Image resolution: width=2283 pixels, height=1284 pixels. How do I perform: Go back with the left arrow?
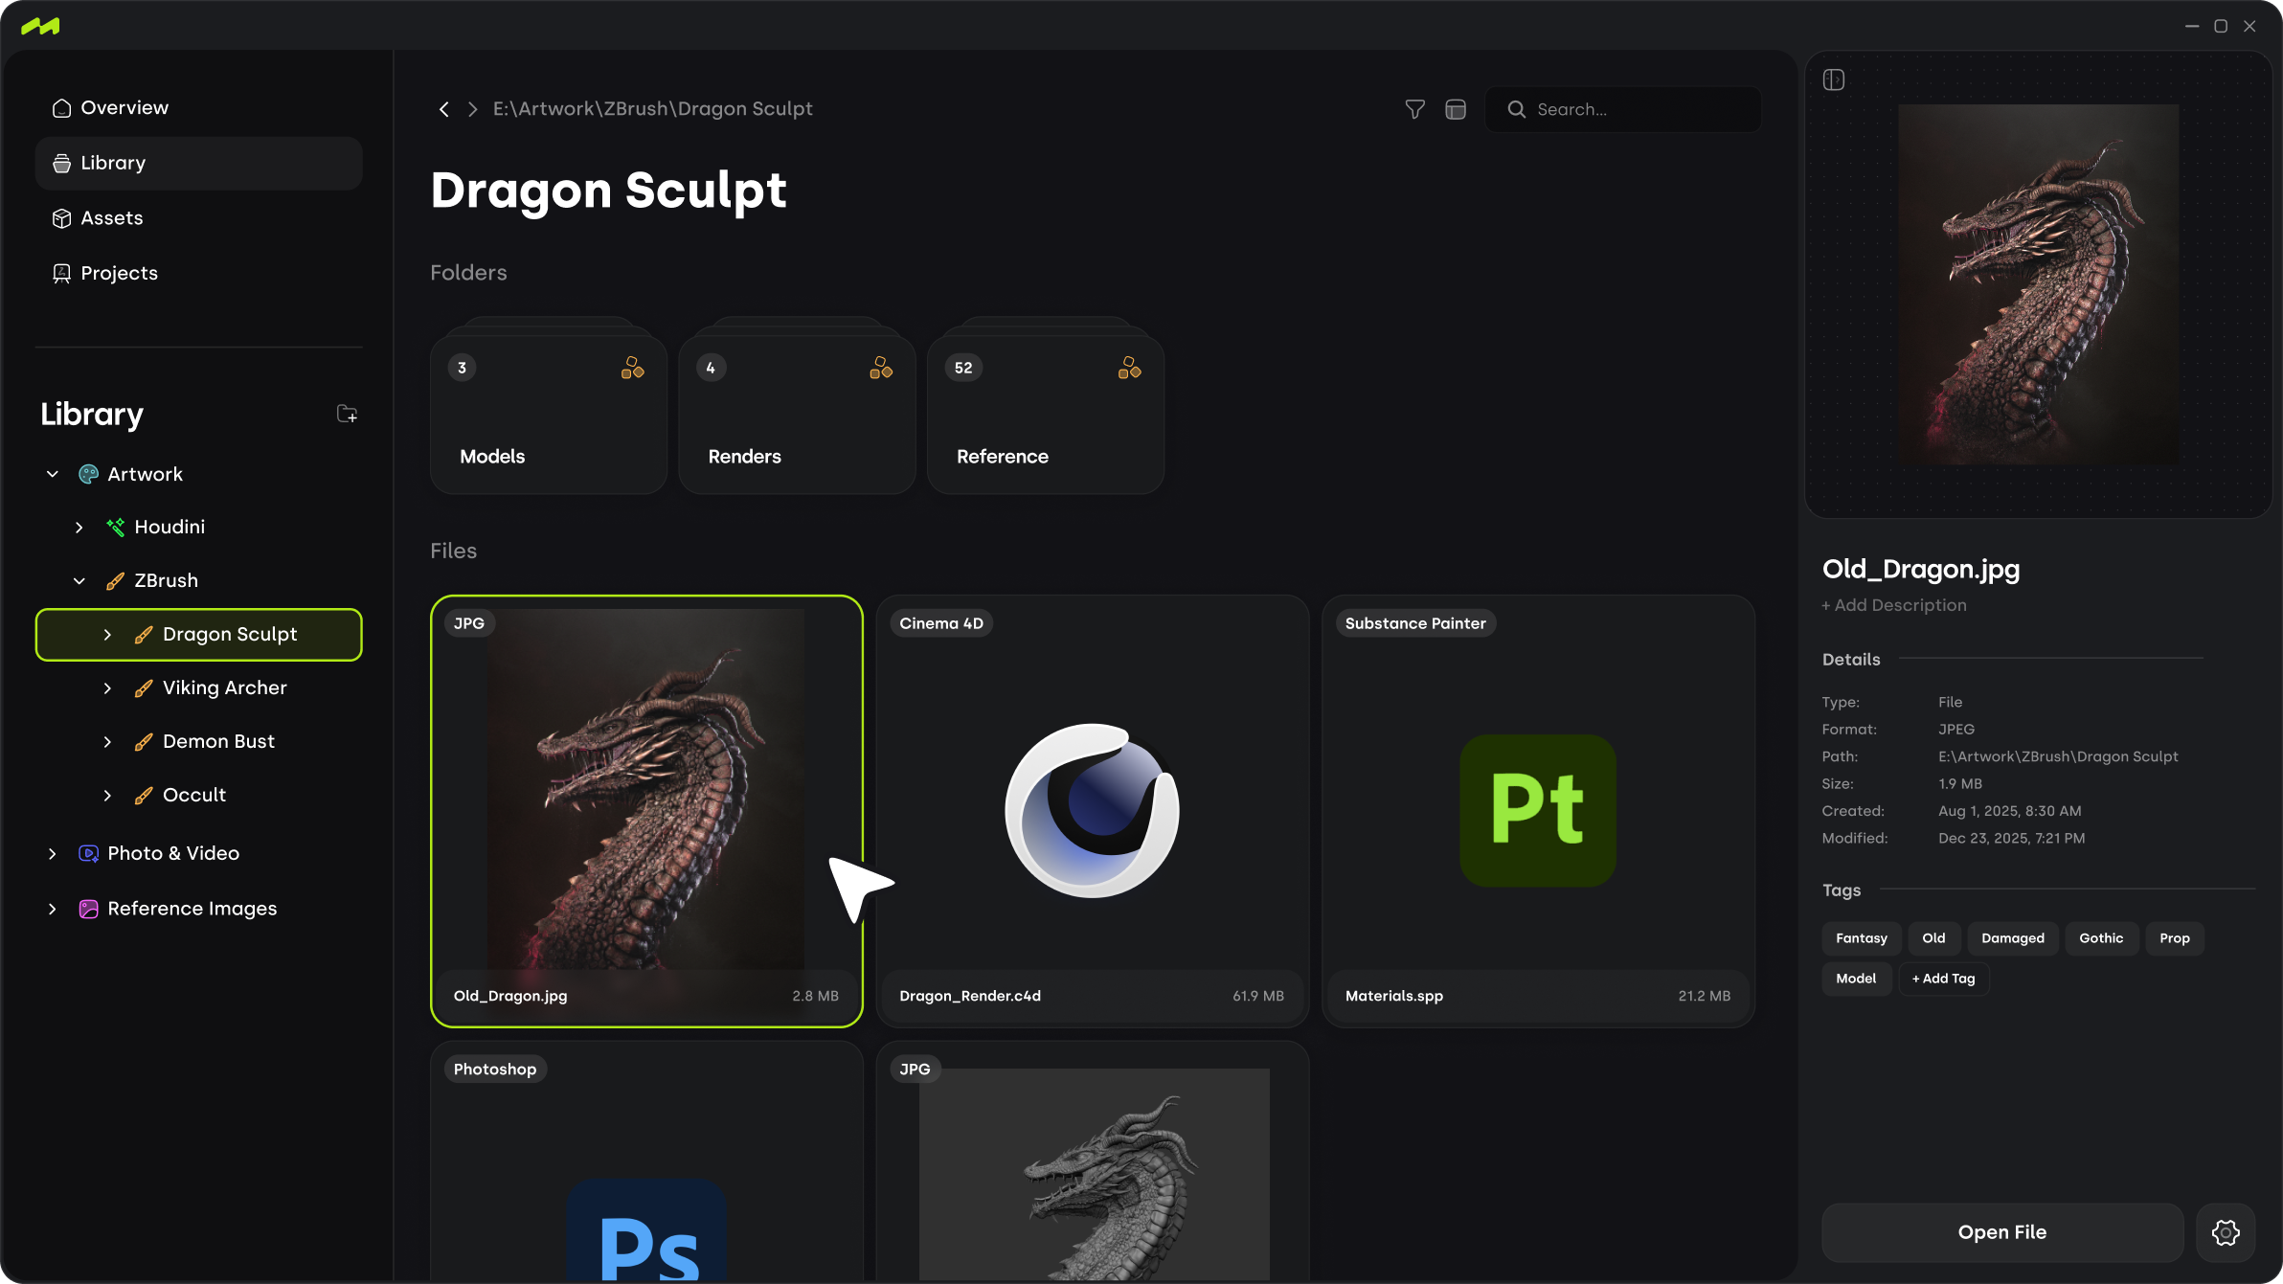coord(443,109)
